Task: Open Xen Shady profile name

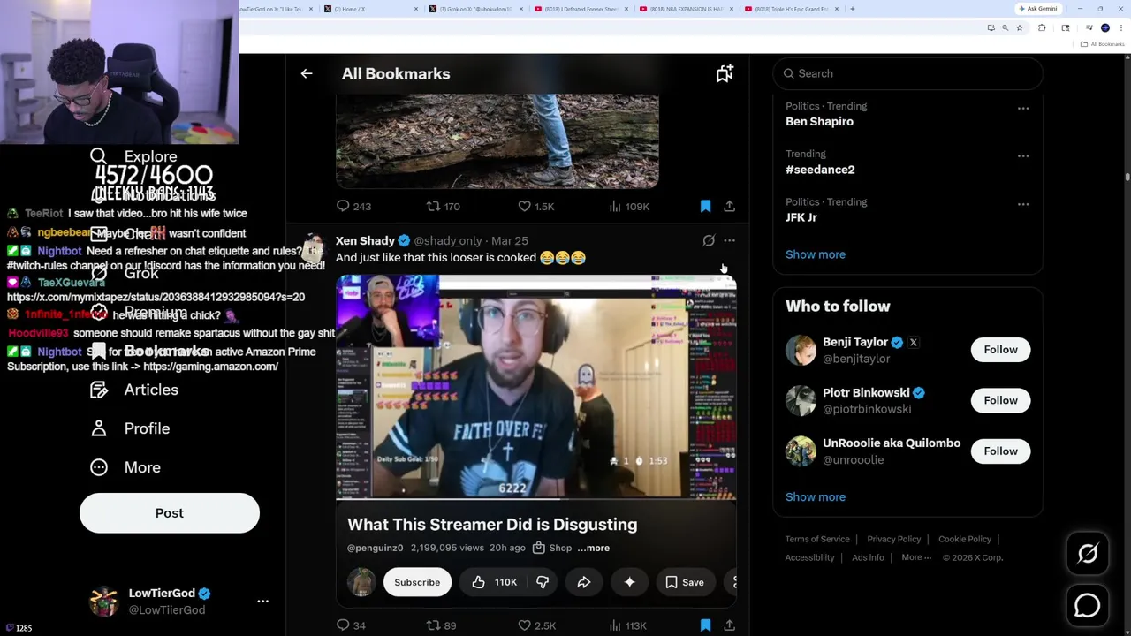Action: [365, 240]
